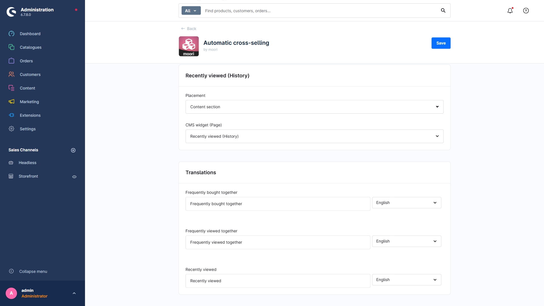
Task: Click the help question mark icon
Action: tap(526, 10)
